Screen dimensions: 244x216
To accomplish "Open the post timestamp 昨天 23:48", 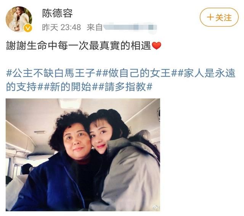I will (x=61, y=27).
